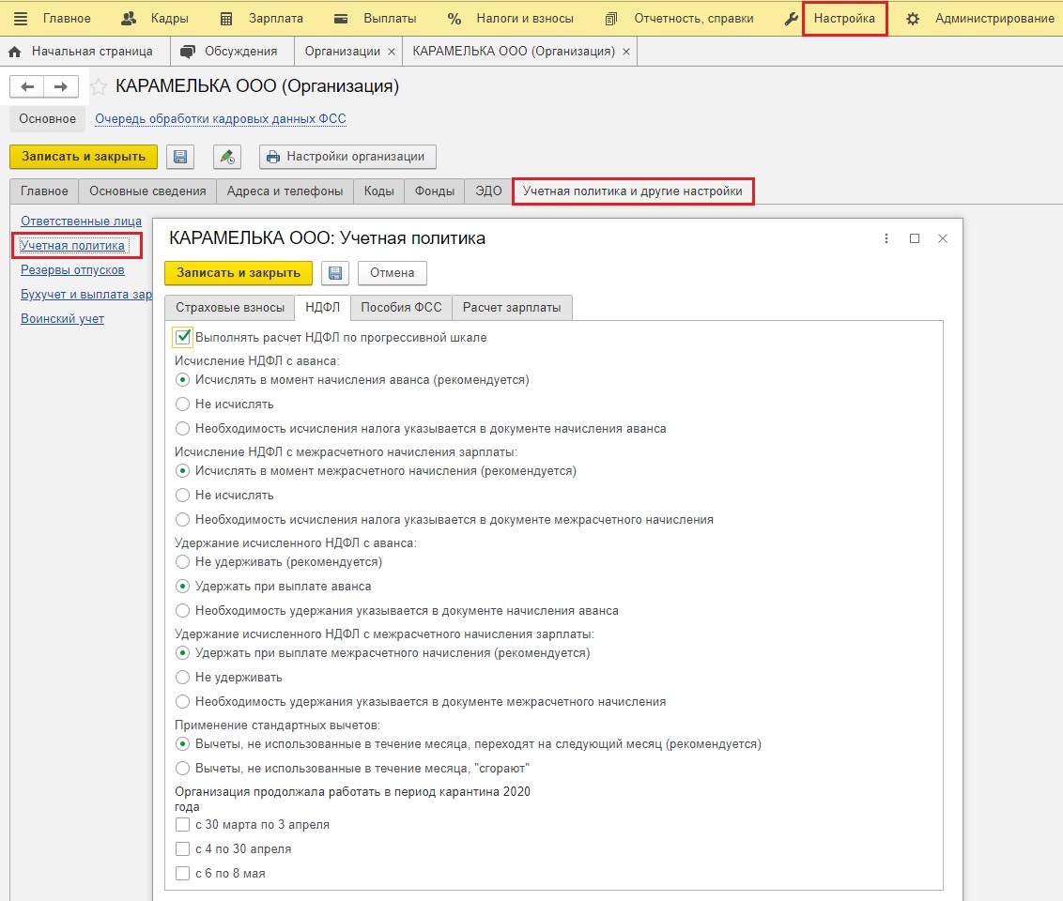Viewport: 1063px width, 901px height.
Task: Select вычеты переходят на следующий месяц
Action: tap(182, 744)
